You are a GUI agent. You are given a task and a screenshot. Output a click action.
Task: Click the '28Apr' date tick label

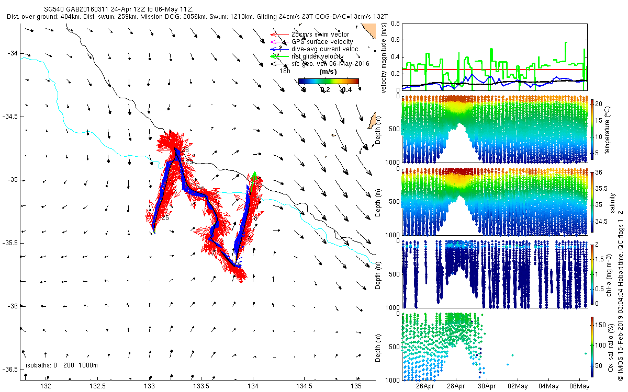(456, 386)
